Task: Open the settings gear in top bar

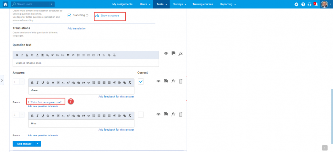Action: point(296,4)
